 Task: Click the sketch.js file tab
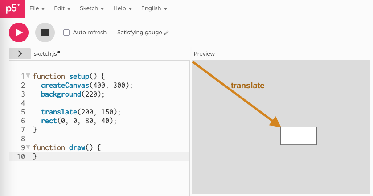tap(45, 53)
